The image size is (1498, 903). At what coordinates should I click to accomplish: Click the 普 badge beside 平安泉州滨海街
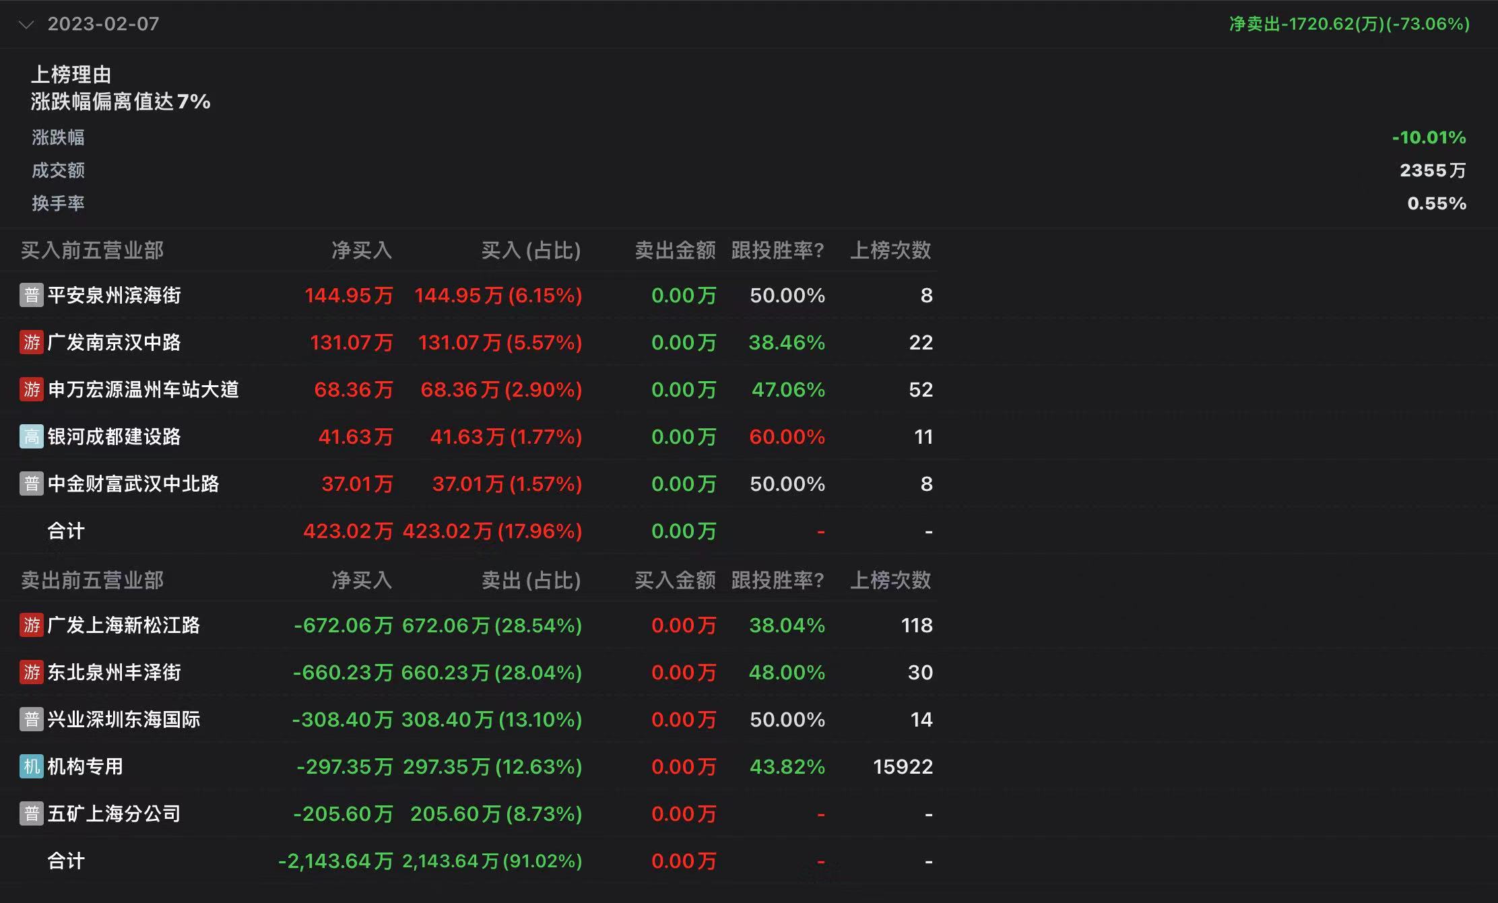32,295
